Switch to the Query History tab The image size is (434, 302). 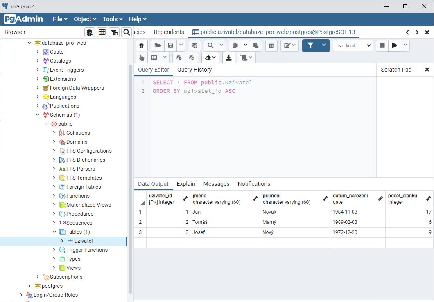(194, 70)
